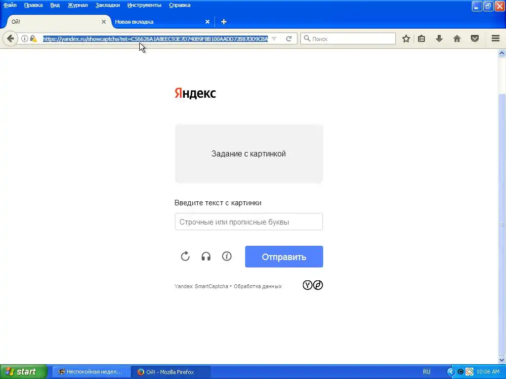The width and height of the screenshot is (506, 379).
Task: Open the Инструменты menu
Action: [x=144, y=5]
